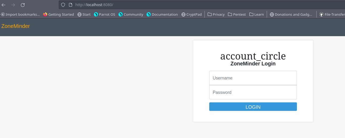The width and height of the screenshot is (345, 138).
Task: Click the blue LOGIN button
Action: coord(253,107)
